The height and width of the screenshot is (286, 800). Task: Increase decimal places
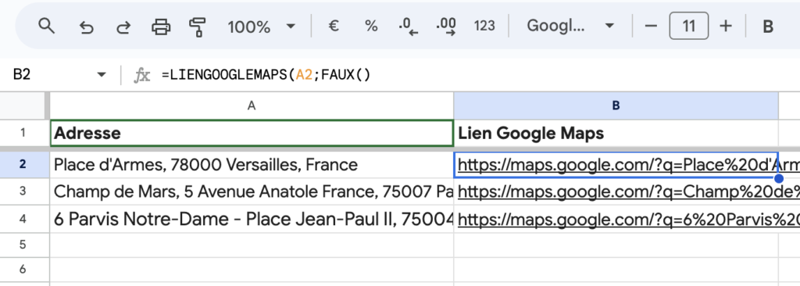click(x=446, y=27)
